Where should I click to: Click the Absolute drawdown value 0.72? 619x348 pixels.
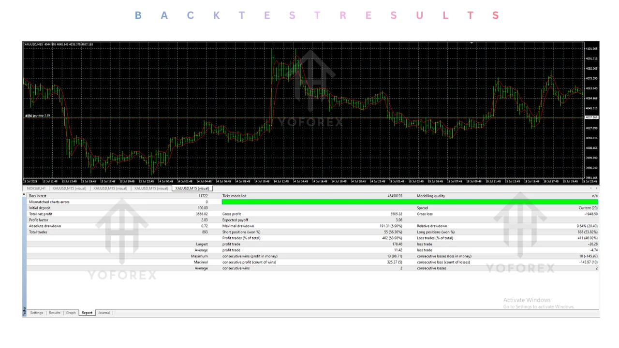205,226
